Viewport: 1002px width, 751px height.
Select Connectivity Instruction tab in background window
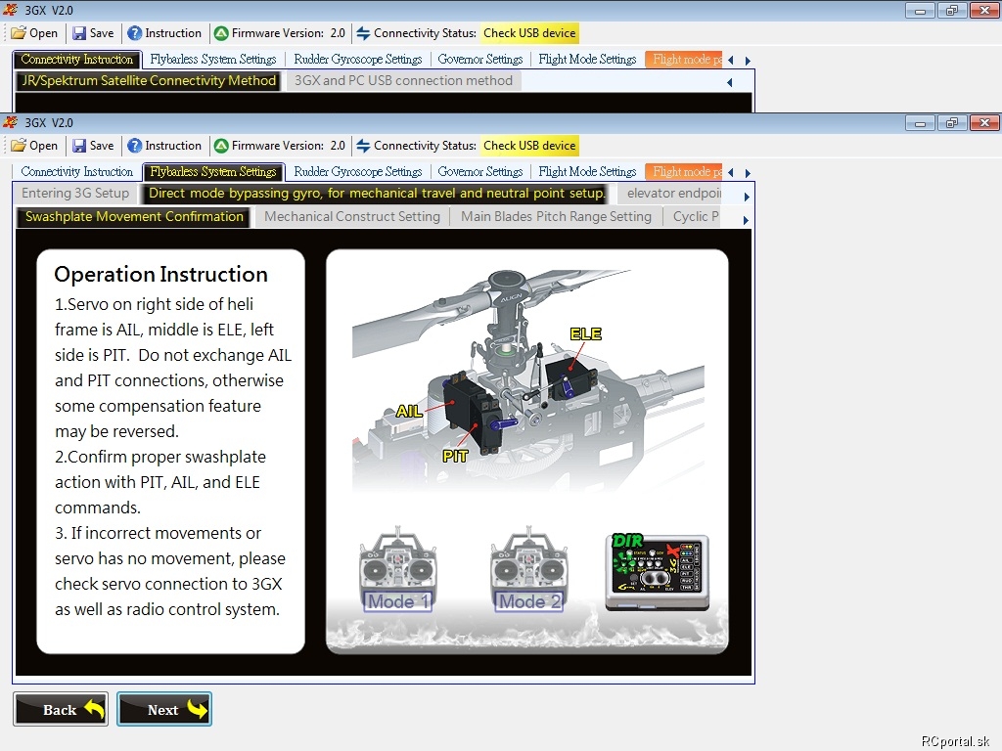tap(76, 60)
